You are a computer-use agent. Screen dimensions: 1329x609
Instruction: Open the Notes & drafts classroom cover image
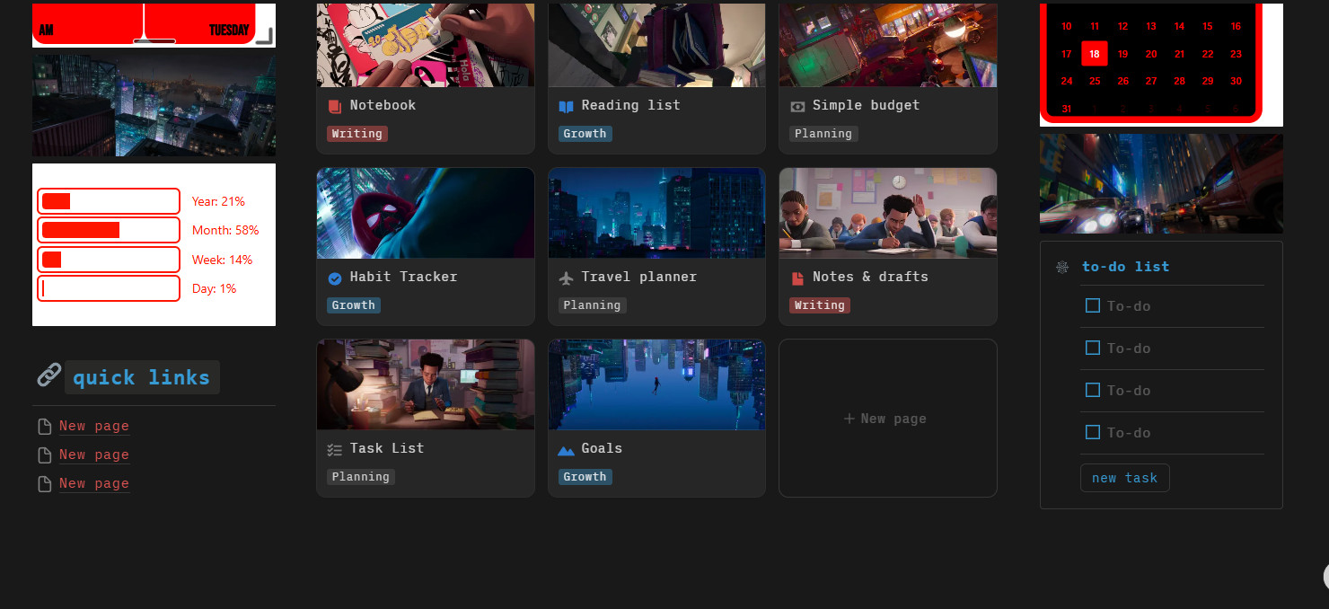[x=888, y=213]
